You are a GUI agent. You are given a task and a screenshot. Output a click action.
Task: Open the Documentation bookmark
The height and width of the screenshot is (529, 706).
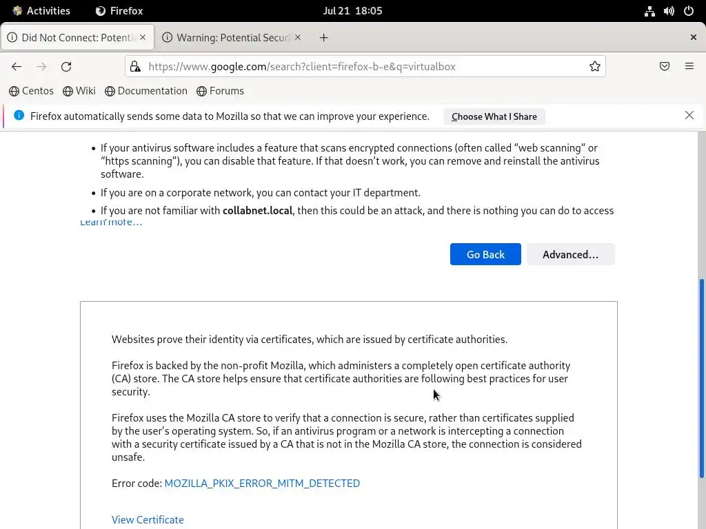click(146, 91)
